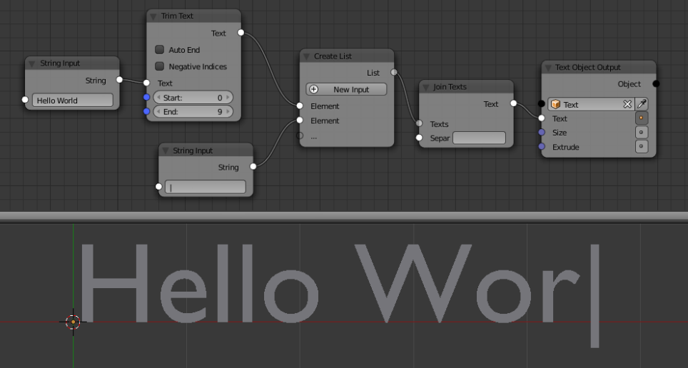Toggle the button beside the Size row

pyautogui.click(x=642, y=132)
